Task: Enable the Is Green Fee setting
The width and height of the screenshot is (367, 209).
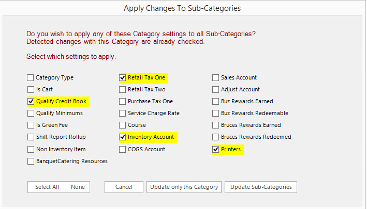Action: pos(31,125)
